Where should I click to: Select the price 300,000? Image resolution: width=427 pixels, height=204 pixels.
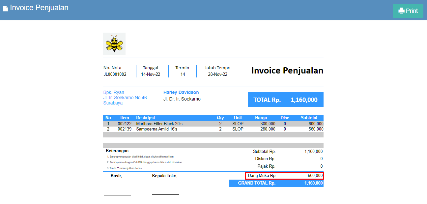coord(268,124)
